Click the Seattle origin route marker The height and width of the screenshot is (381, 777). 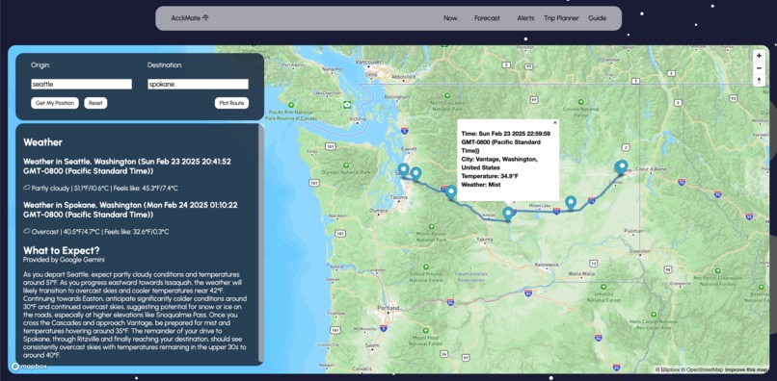[404, 170]
